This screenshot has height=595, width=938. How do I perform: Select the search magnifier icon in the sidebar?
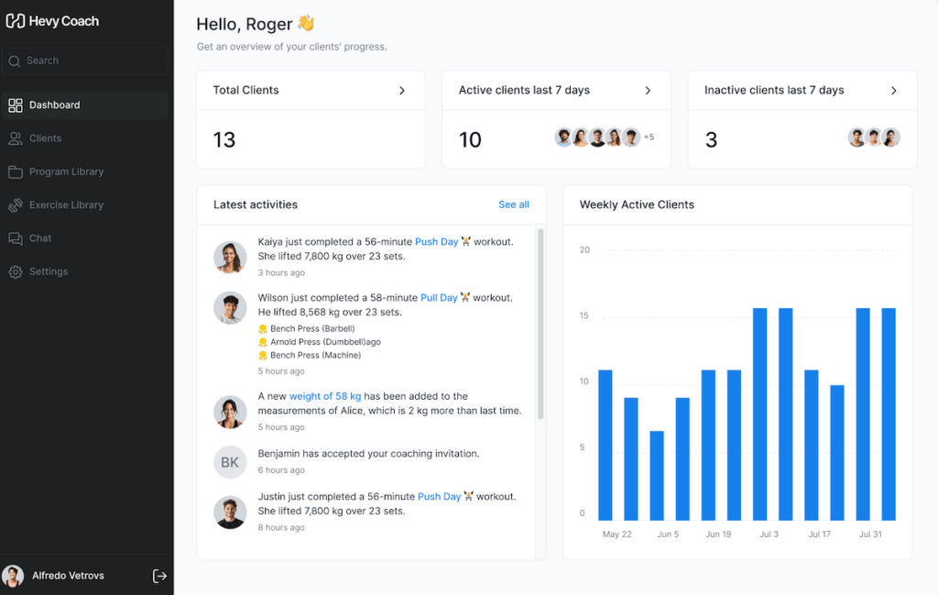[x=16, y=61]
